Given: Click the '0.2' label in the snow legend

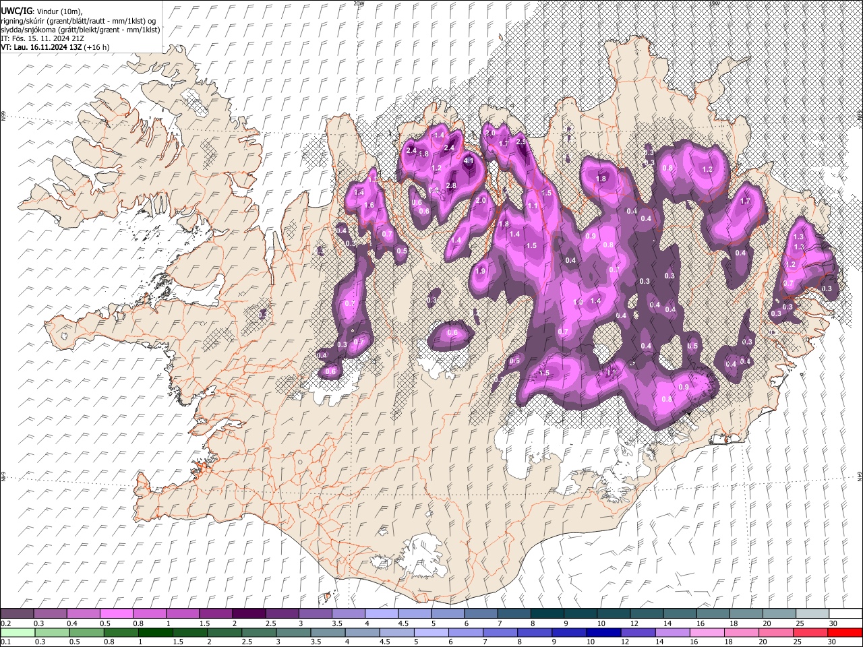Looking at the screenshot, I should [x=5, y=623].
